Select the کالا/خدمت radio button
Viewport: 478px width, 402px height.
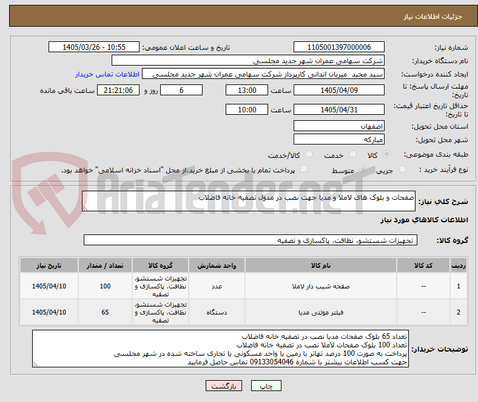[309, 154]
